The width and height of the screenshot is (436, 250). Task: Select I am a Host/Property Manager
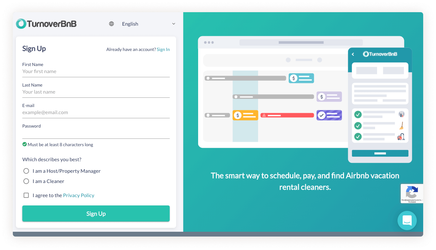[26, 171]
